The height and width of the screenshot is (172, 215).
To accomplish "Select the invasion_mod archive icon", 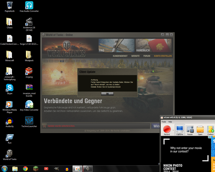I will click(29, 90).
